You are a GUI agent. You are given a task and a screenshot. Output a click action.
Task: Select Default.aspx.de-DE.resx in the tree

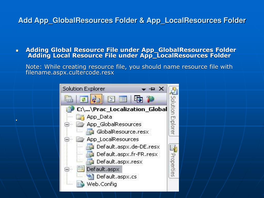(x=128, y=147)
